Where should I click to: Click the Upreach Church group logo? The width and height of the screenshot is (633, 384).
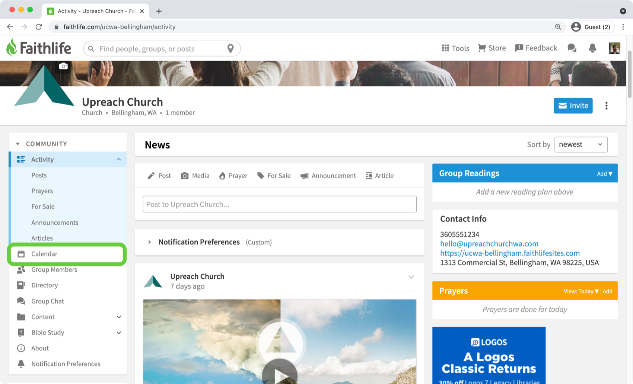(x=44, y=86)
